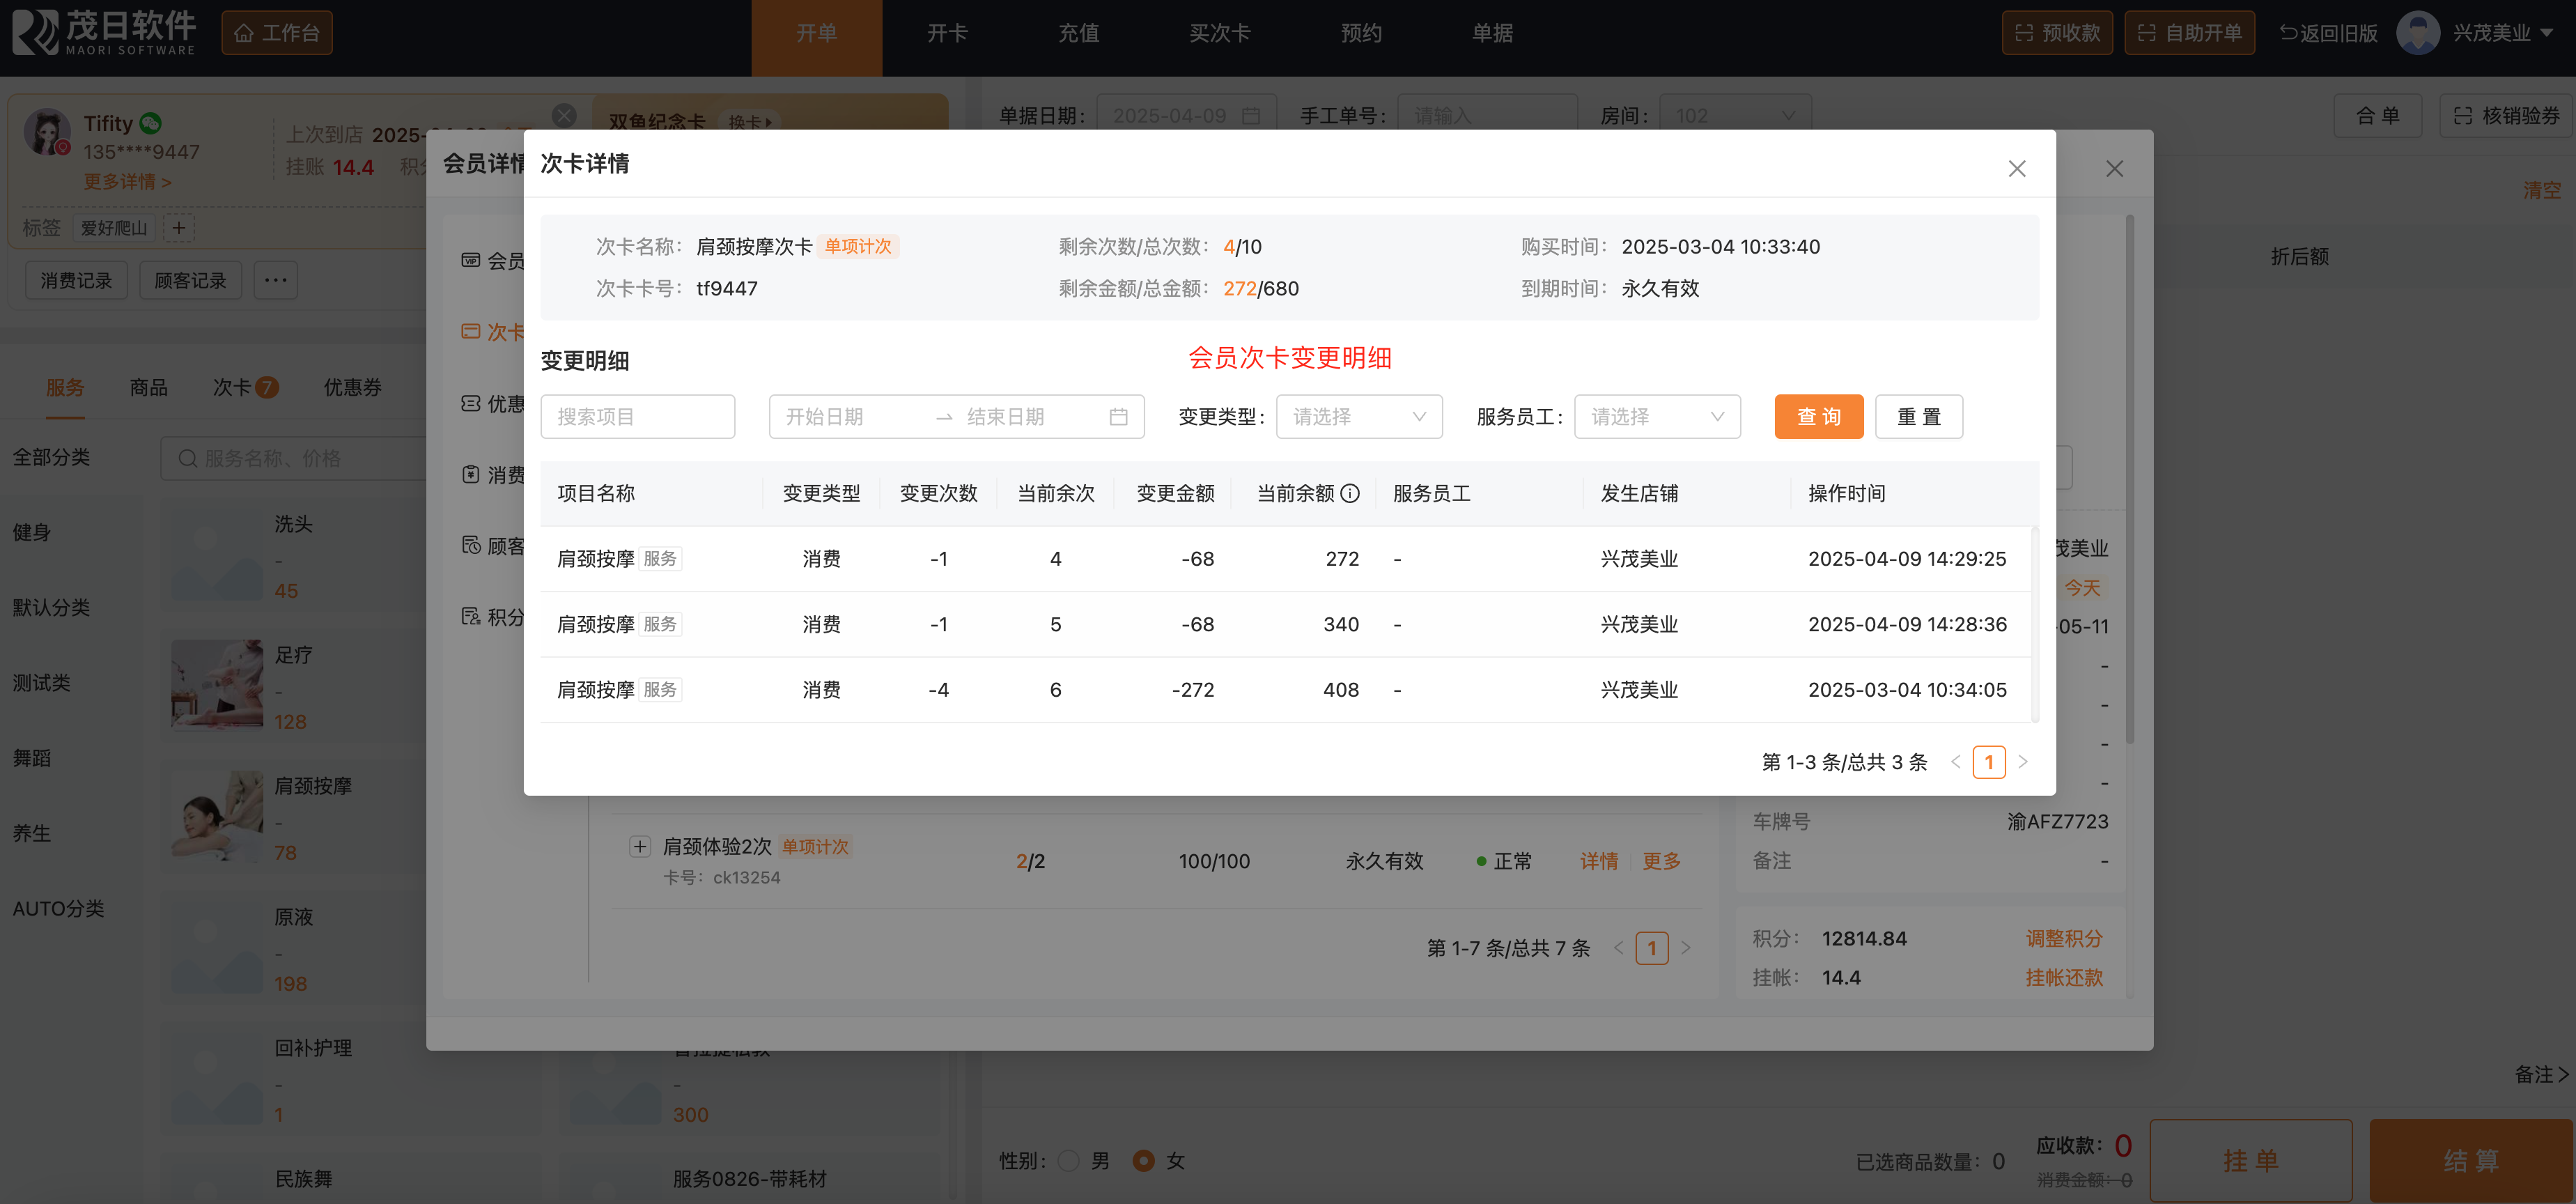Click the 预收款 scan icon button

point(2056,33)
